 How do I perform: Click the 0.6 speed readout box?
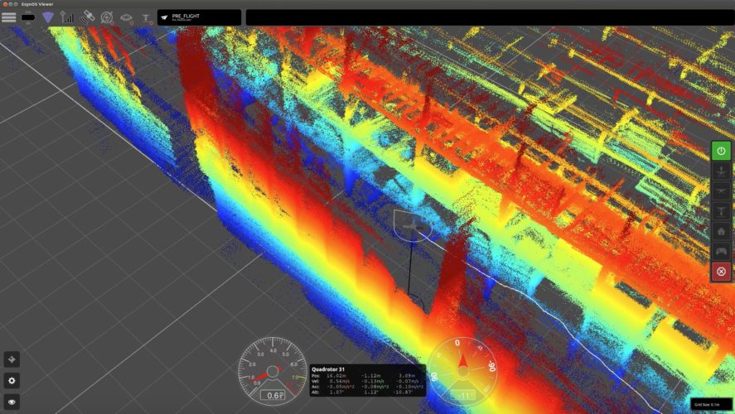273,395
